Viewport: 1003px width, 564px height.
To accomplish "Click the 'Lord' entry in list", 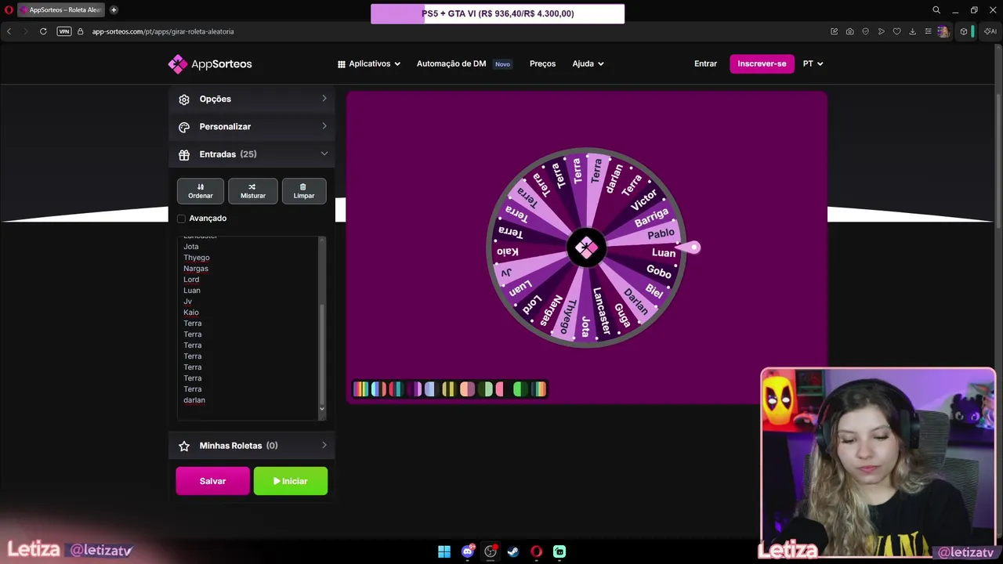I will (191, 280).
